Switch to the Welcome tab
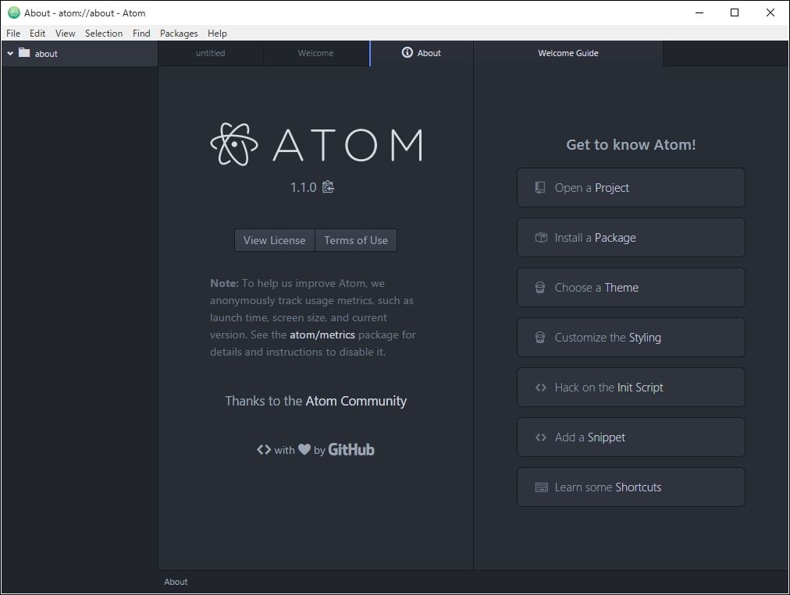 [315, 53]
